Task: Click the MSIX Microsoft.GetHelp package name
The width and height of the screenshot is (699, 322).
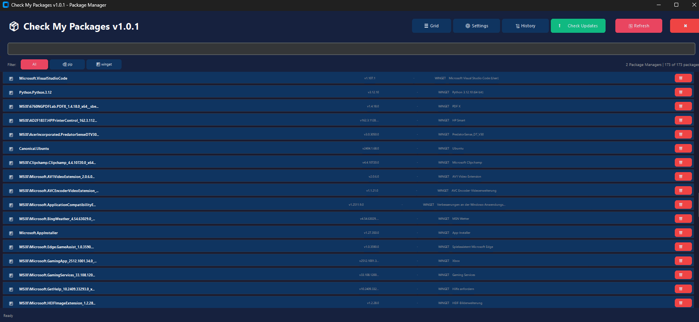Action: (x=57, y=289)
